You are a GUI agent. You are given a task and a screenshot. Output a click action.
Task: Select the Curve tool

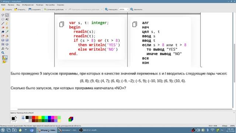pyautogui.click(x=7, y=48)
